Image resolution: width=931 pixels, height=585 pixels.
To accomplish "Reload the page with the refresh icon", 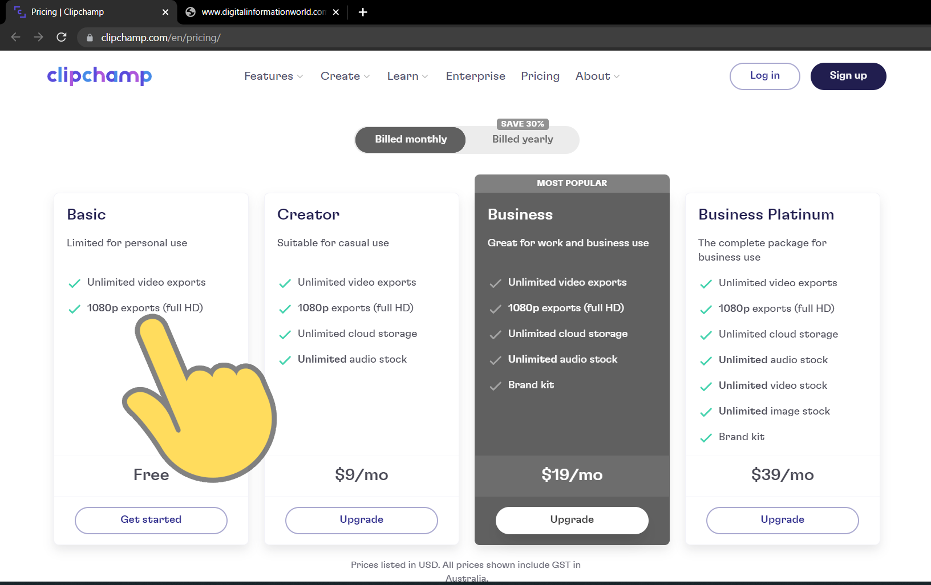I will point(62,37).
